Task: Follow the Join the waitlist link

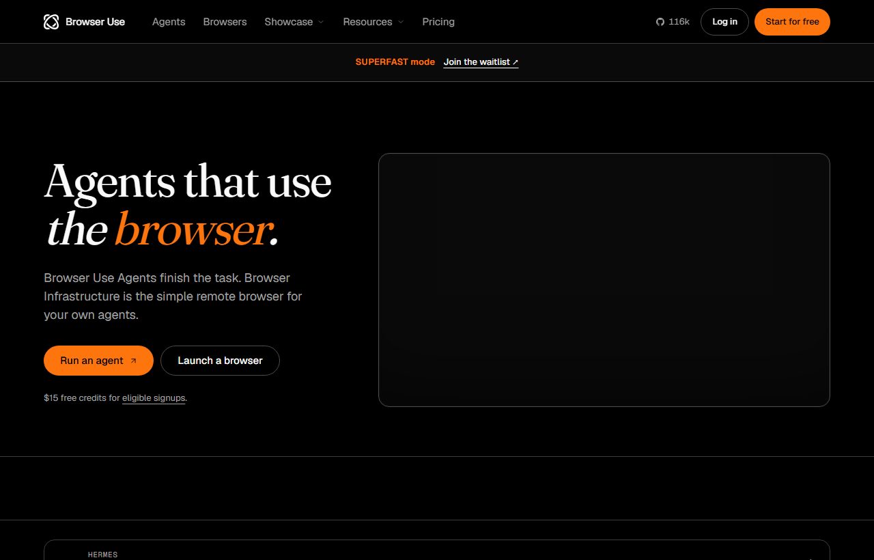Action: click(481, 62)
